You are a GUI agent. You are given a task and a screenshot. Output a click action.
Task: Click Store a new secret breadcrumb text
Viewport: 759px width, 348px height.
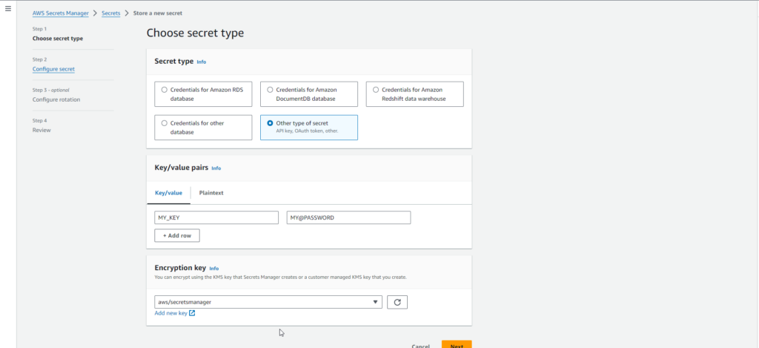(158, 13)
